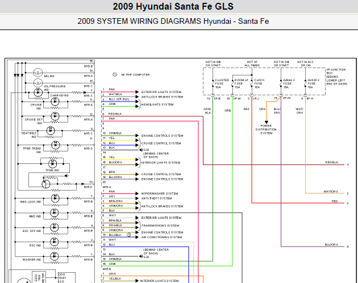Click the 'BRN/BLK' wire label
The width and height of the screenshot is (358, 283).
pyautogui.click(x=115, y=221)
